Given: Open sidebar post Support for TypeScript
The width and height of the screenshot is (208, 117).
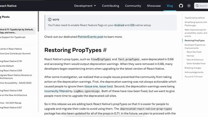Looking at the screenshot, I should tap(13, 37).
